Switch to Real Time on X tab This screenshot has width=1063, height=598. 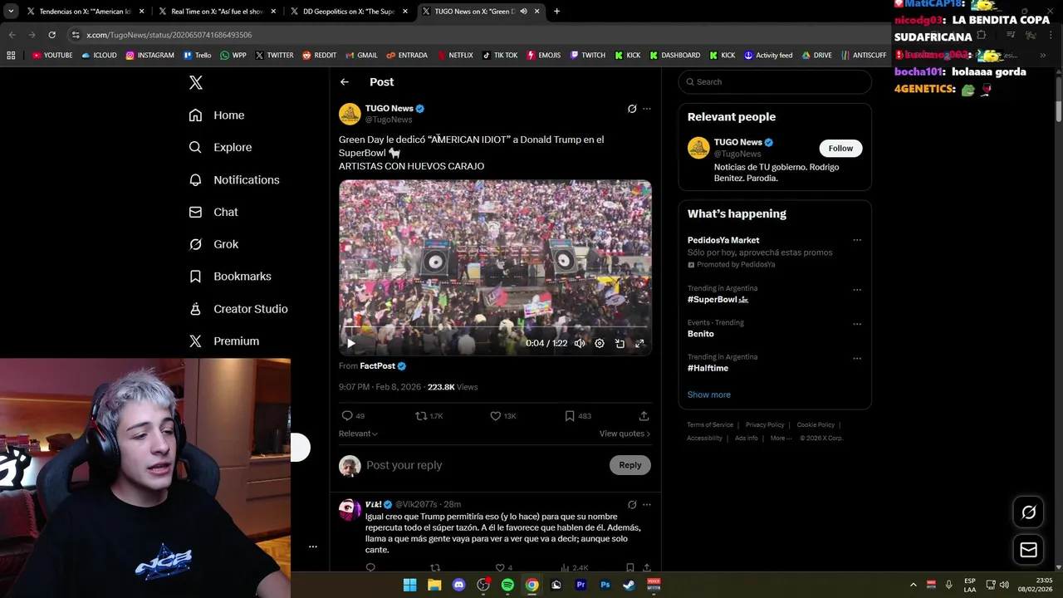[x=218, y=12]
